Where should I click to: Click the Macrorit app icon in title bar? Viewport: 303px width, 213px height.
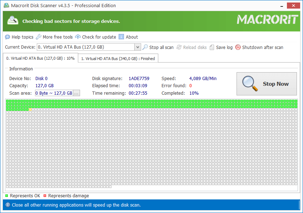6,5
